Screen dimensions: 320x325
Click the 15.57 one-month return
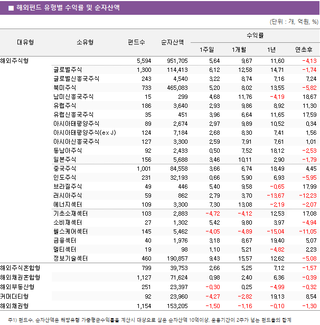pos(245,258)
